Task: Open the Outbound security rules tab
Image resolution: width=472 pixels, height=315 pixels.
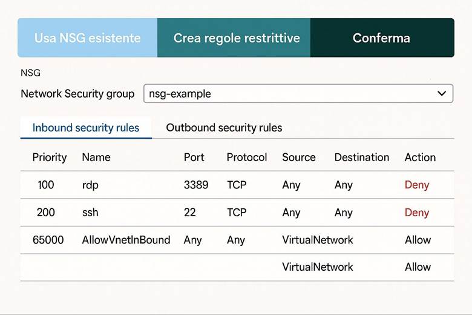Action: click(x=224, y=128)
